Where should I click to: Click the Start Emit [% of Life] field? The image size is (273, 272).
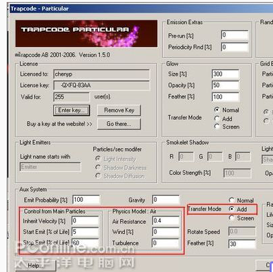click(85, 232)
